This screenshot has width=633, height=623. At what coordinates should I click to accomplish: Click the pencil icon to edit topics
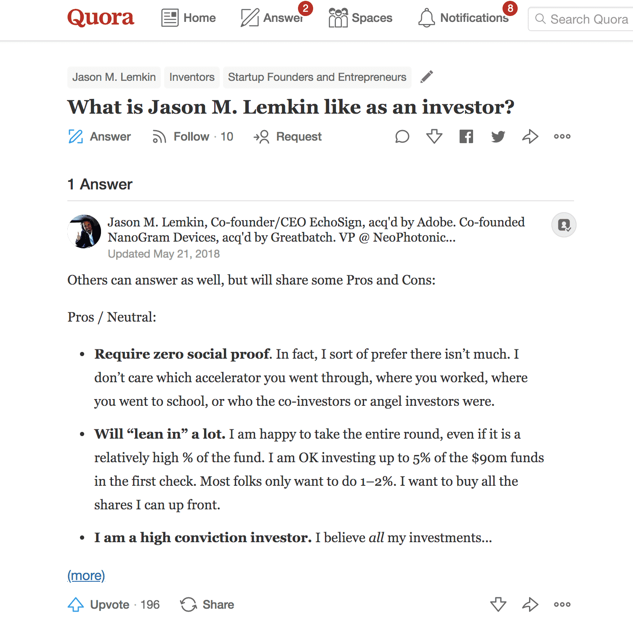[x=426, y=77]
